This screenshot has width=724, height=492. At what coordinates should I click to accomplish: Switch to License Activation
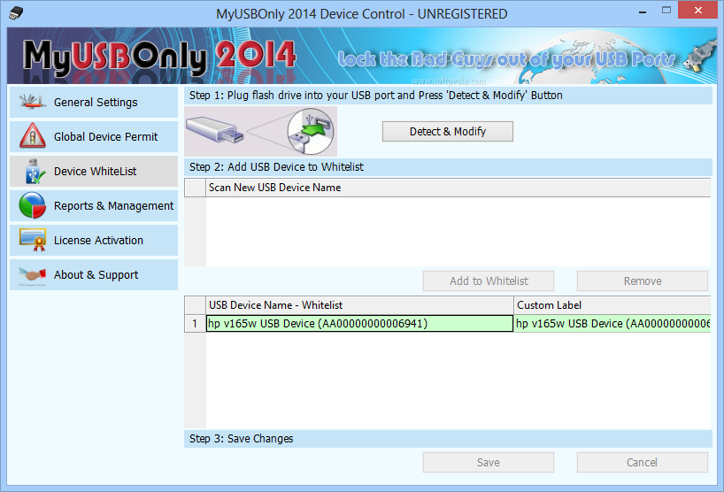[x=94, y=240]
